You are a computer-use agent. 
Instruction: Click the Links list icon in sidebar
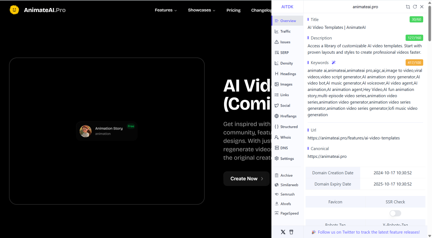click(x=277, y=95)
